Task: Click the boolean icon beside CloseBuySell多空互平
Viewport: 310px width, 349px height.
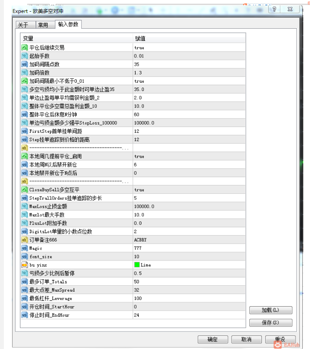Action: point(24,190)
